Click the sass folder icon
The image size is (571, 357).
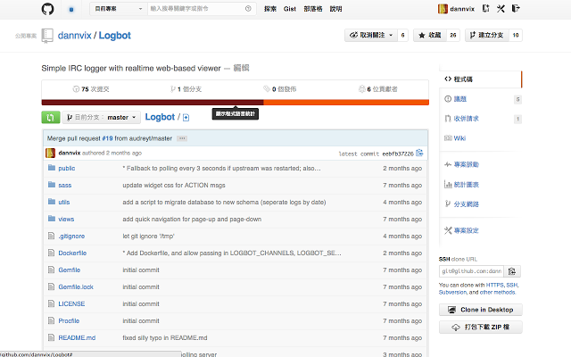coord(52,185)
